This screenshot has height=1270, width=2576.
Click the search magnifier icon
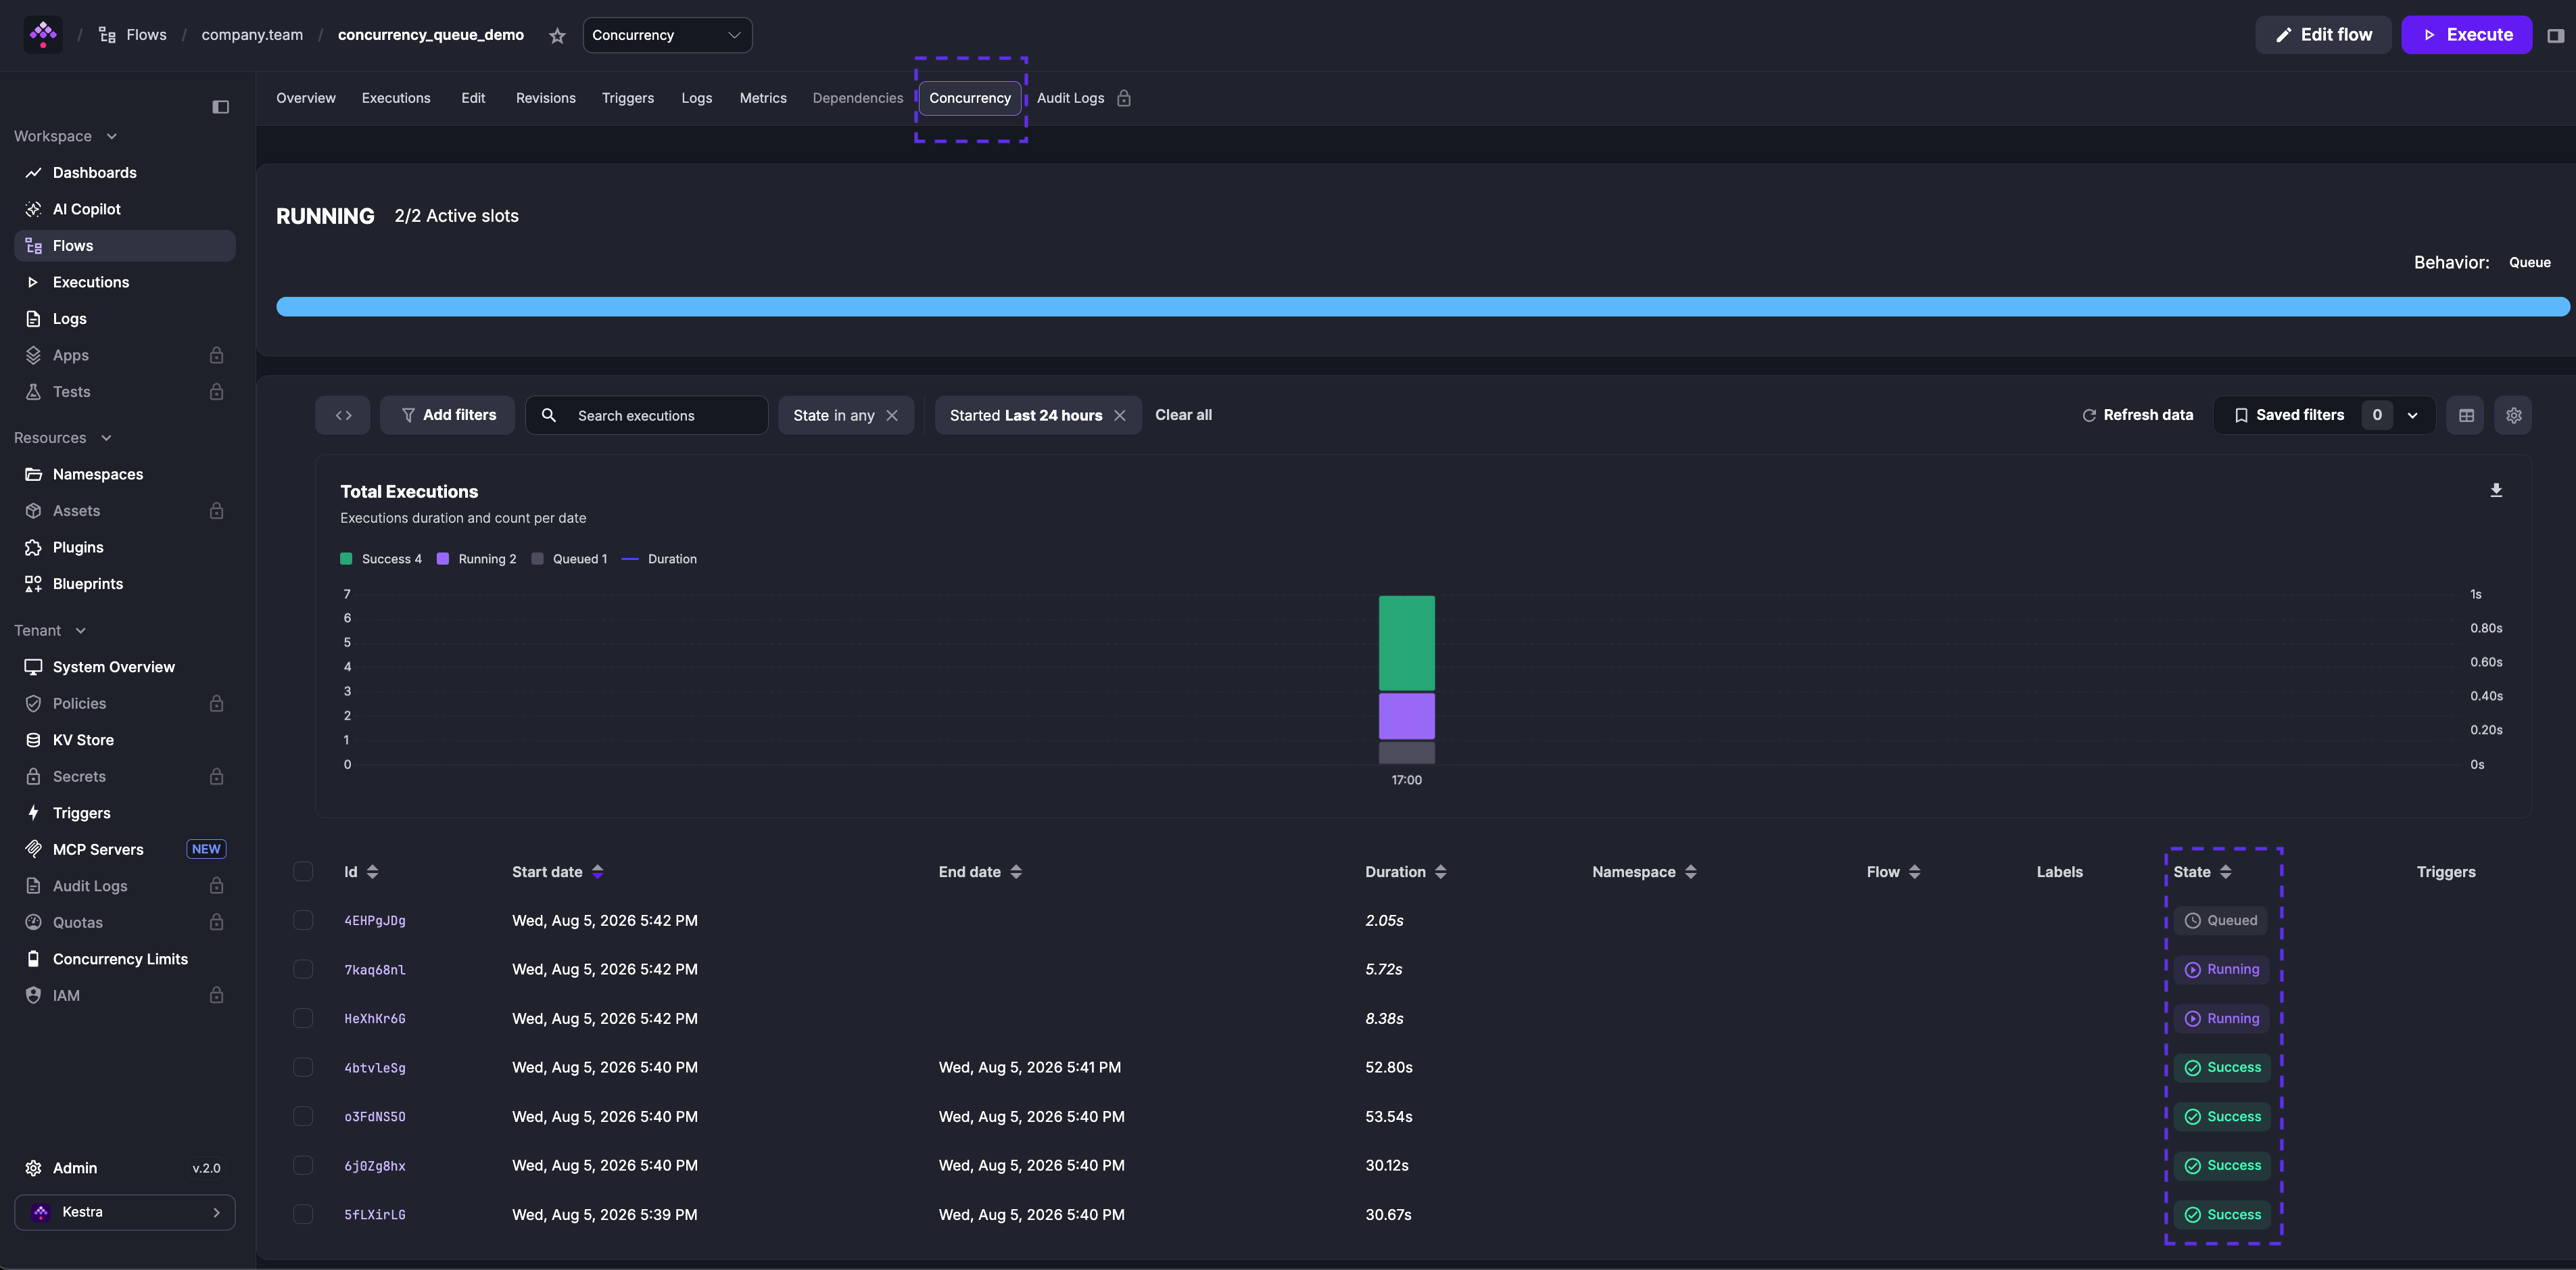(x=549, y=415)
